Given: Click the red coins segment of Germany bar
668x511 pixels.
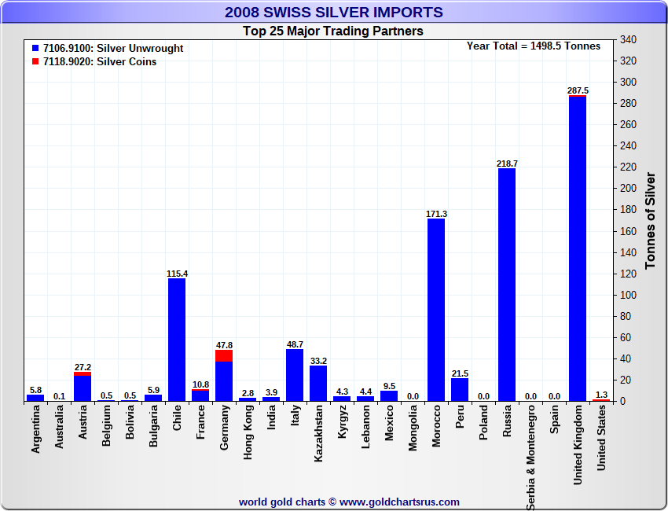Looking at the screenshot, I should (x=224, y=356).
